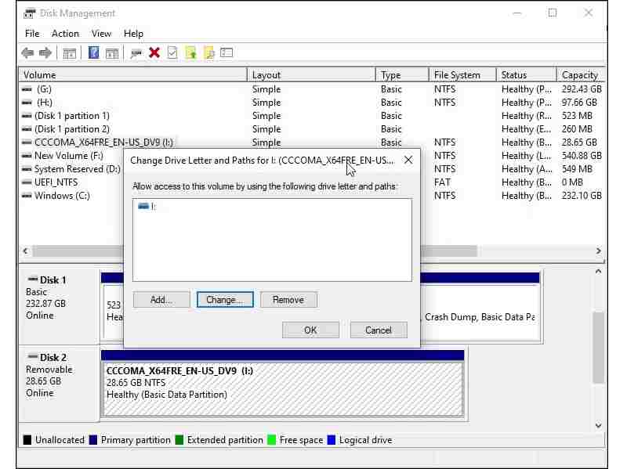Click the Show/Hide Console Tree icon
627x469 pixels.
(70, 52)
